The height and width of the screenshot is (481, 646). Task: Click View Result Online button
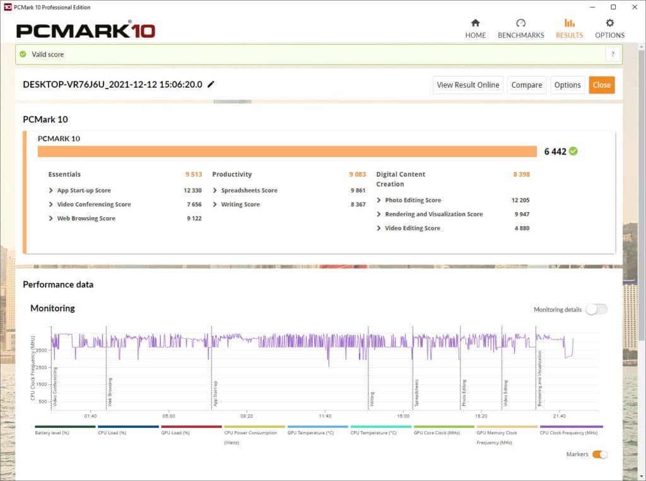point(468,85)
